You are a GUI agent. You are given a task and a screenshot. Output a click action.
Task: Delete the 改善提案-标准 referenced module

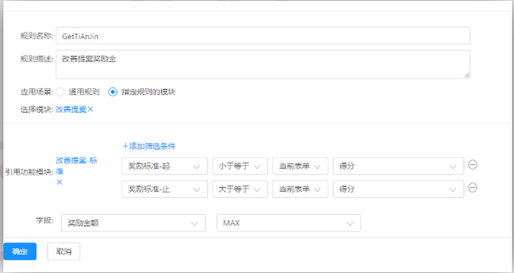pyautogui.click(x=59, y=182)
